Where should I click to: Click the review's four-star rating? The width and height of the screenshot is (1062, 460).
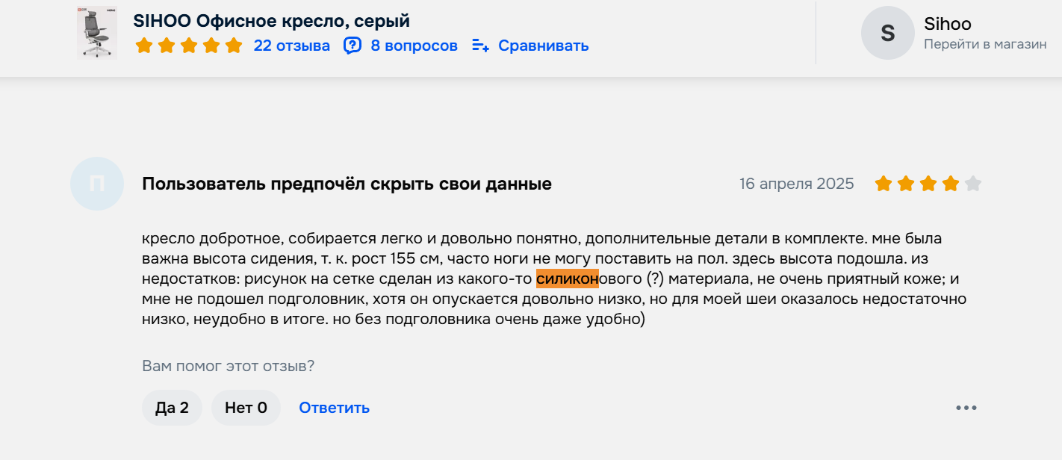pyautogui.click(x=917, y=184)
